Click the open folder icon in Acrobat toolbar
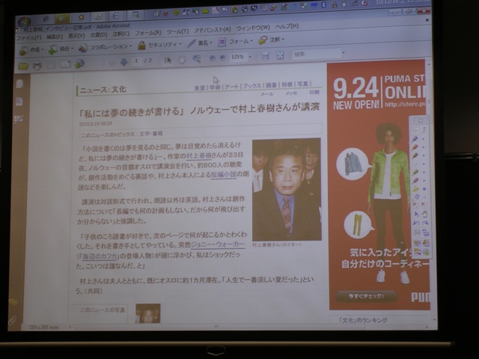This screenshot has height=359, width=479. 23,66
